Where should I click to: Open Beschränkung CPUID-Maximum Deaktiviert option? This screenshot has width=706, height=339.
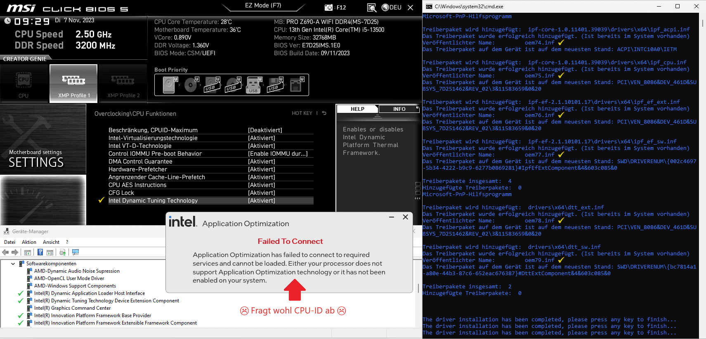(x=265, y=130)
